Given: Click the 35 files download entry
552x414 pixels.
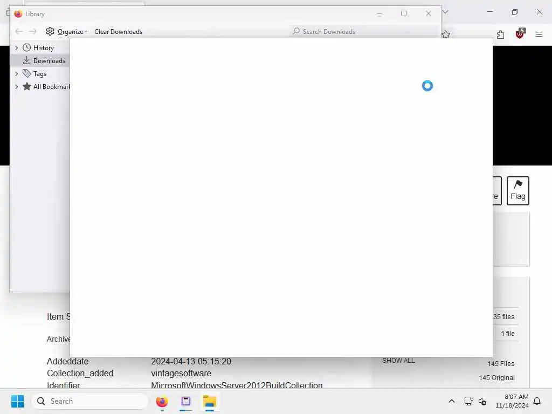Looking at the screenshot, I should (504, 317).
